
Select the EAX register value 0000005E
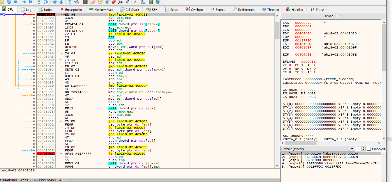[303, 23]
